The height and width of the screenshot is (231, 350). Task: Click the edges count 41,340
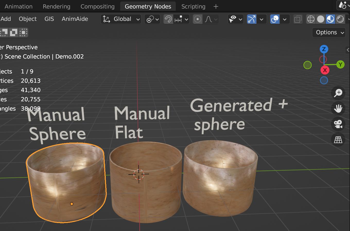(31, 90)
